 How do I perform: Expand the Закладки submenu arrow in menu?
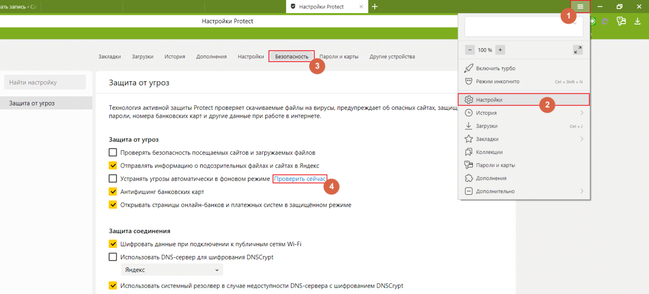pos(582,139)
